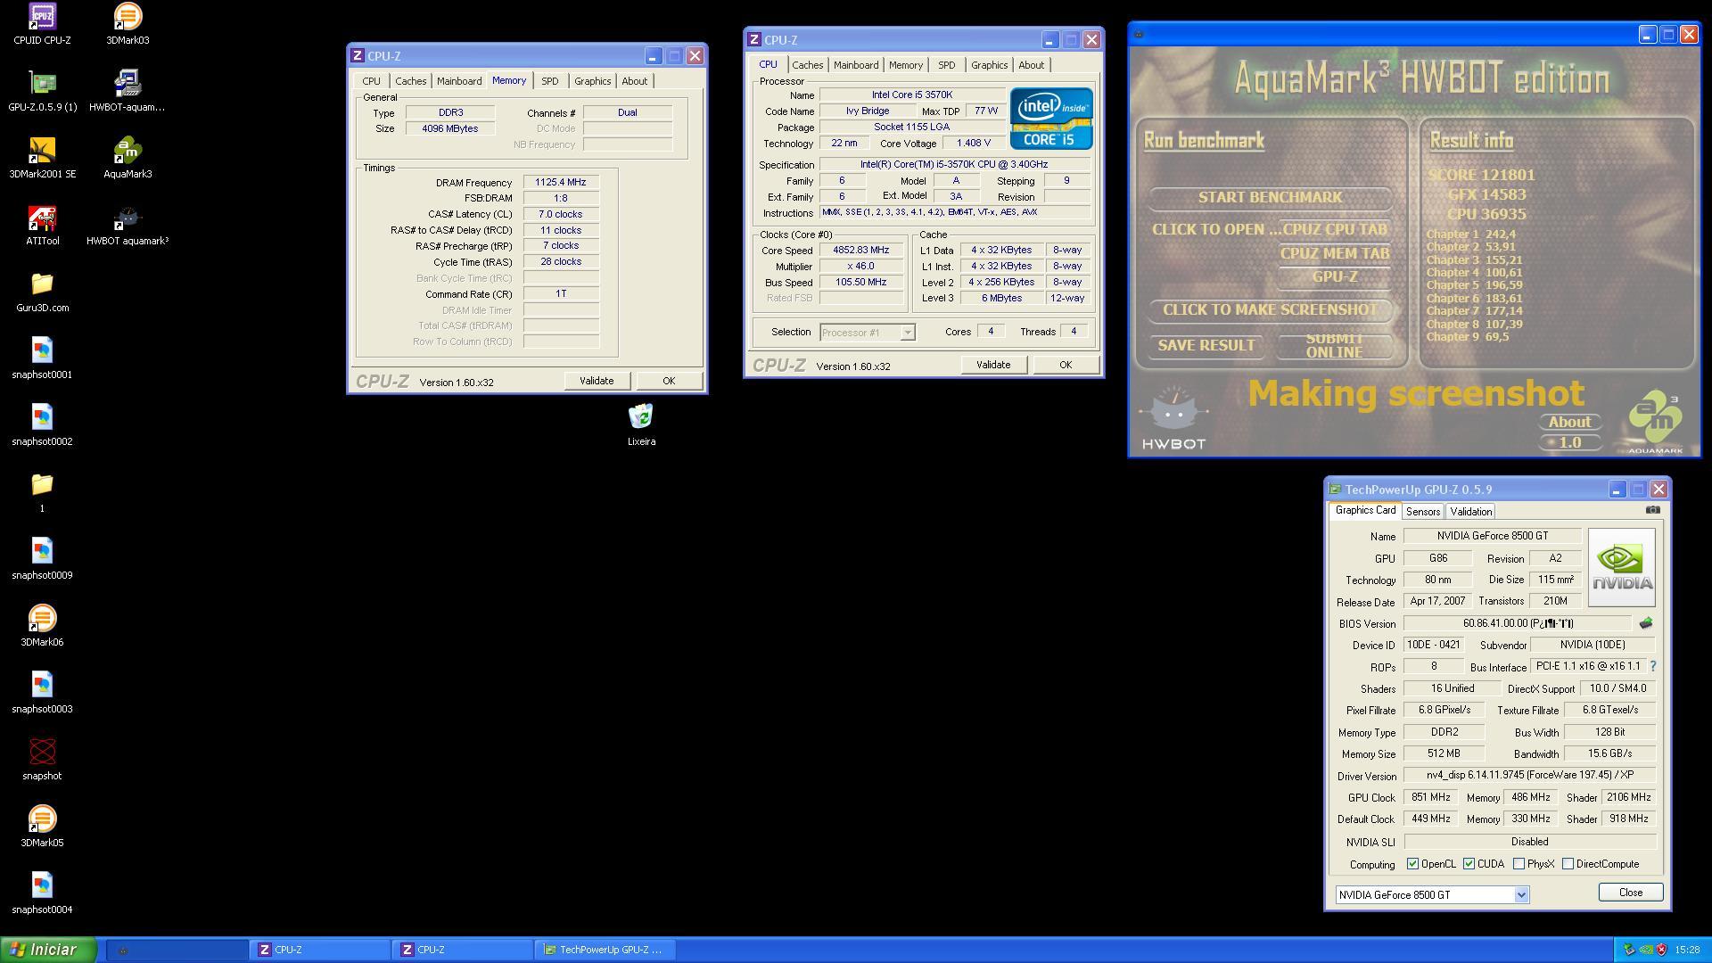
Task: Launch the 3DMark05 desktop shortcut
Action: [x=42, y=827]
